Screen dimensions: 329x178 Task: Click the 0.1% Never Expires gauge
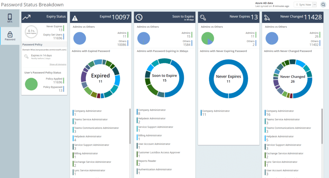[31, 31]
